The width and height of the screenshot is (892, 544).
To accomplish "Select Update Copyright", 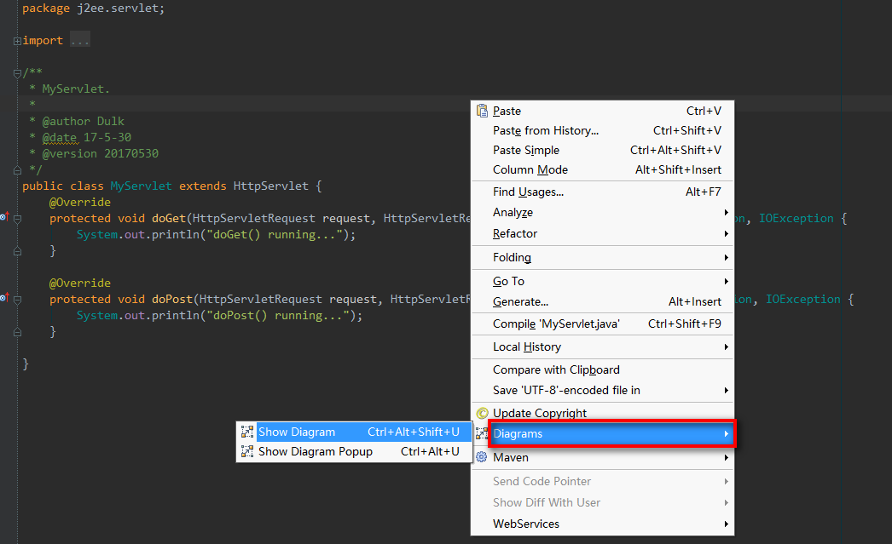I will click(602, 414).
